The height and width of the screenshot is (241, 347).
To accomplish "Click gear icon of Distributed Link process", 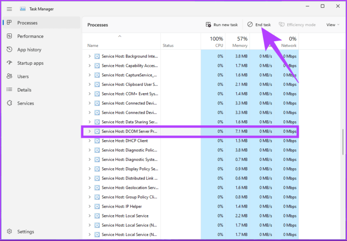I will [x=97, y=178].
